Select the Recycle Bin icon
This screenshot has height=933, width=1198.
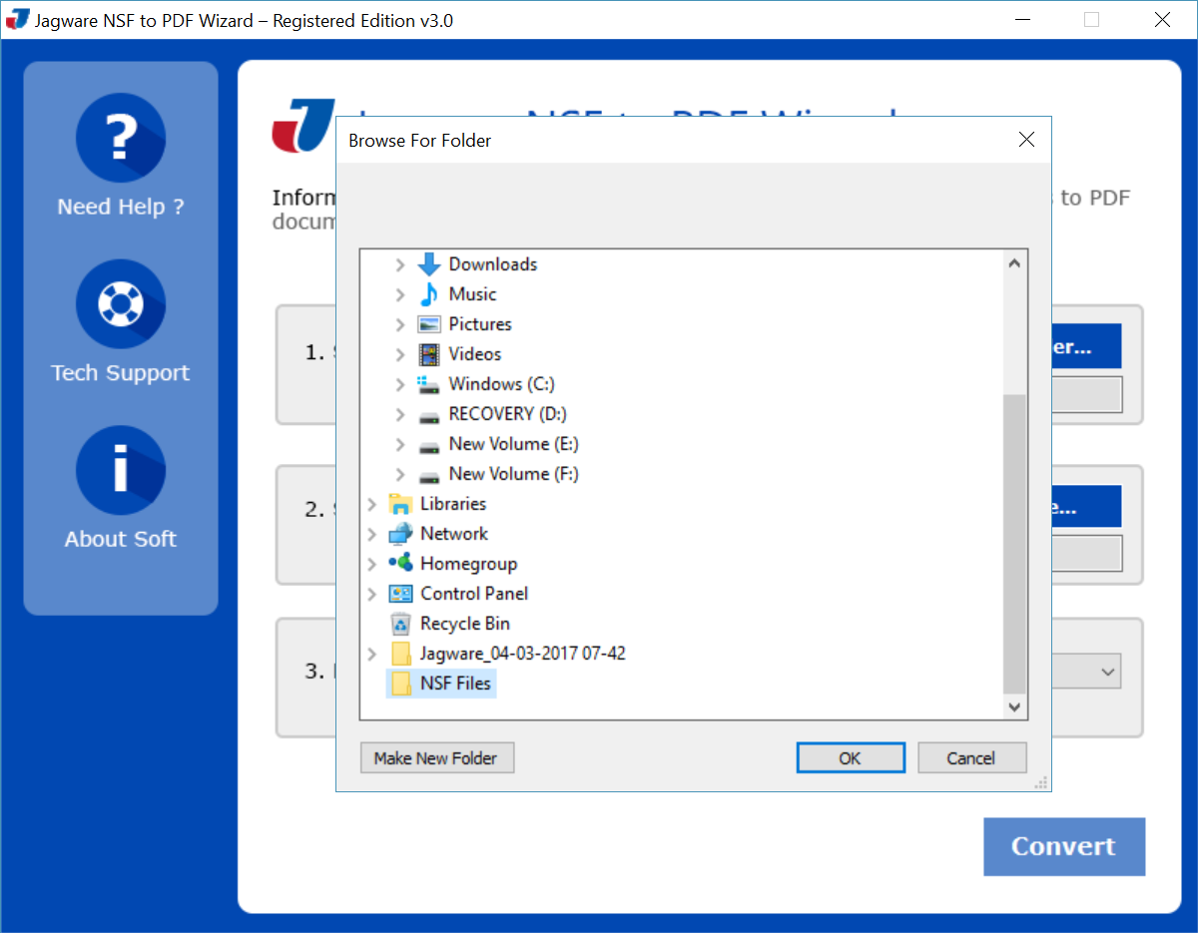coord(400,624)
